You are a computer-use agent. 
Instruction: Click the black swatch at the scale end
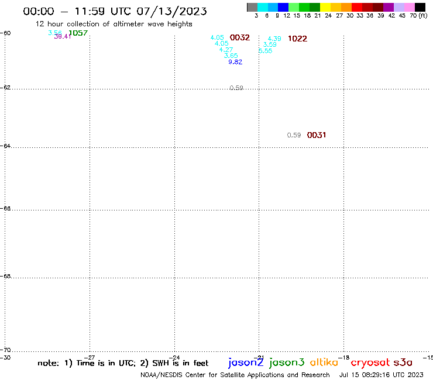click(x=420, y=7)
